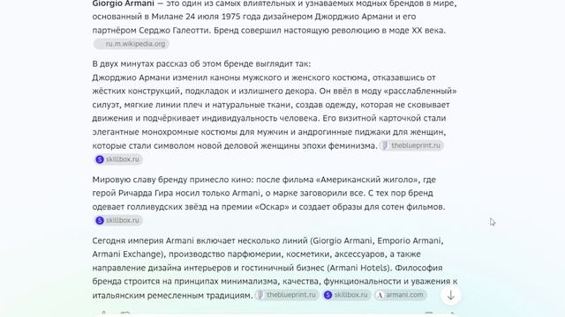Open theblueprint.ru source in the last paragraph
The image size is (565, 317).
coord(287,295)
